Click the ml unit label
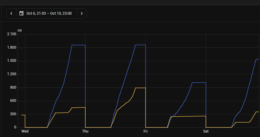The height and width of the screenshot is (137, 260). coord(20,30)
